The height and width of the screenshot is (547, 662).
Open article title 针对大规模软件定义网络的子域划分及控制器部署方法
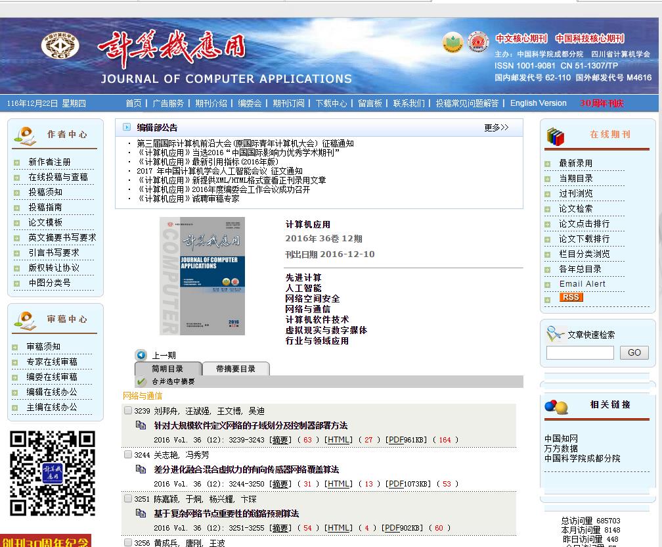[251, 425]
